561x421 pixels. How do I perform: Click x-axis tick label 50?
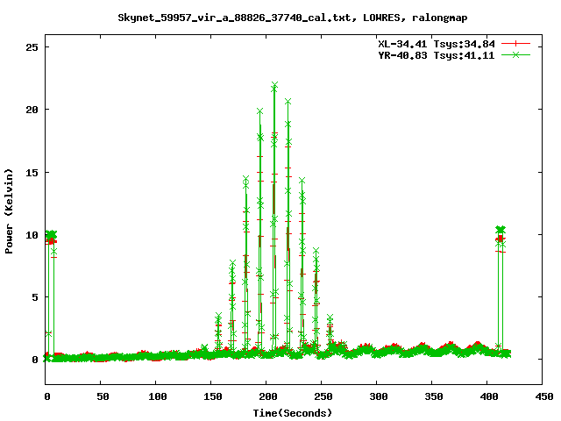pos(103,396)
